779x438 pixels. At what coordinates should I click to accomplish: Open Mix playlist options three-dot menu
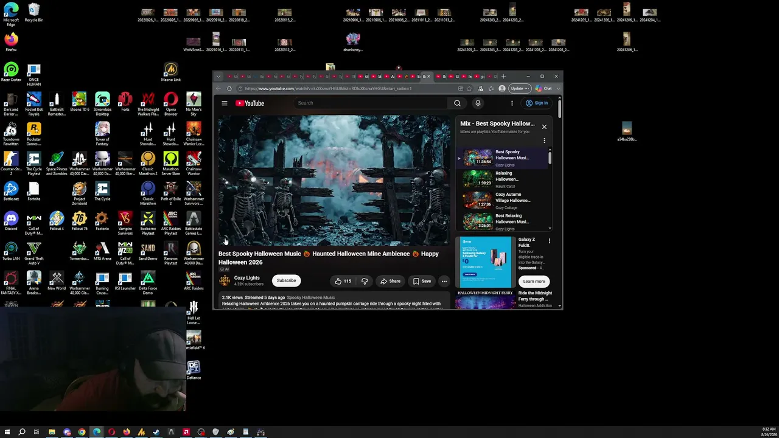point(544,141)
